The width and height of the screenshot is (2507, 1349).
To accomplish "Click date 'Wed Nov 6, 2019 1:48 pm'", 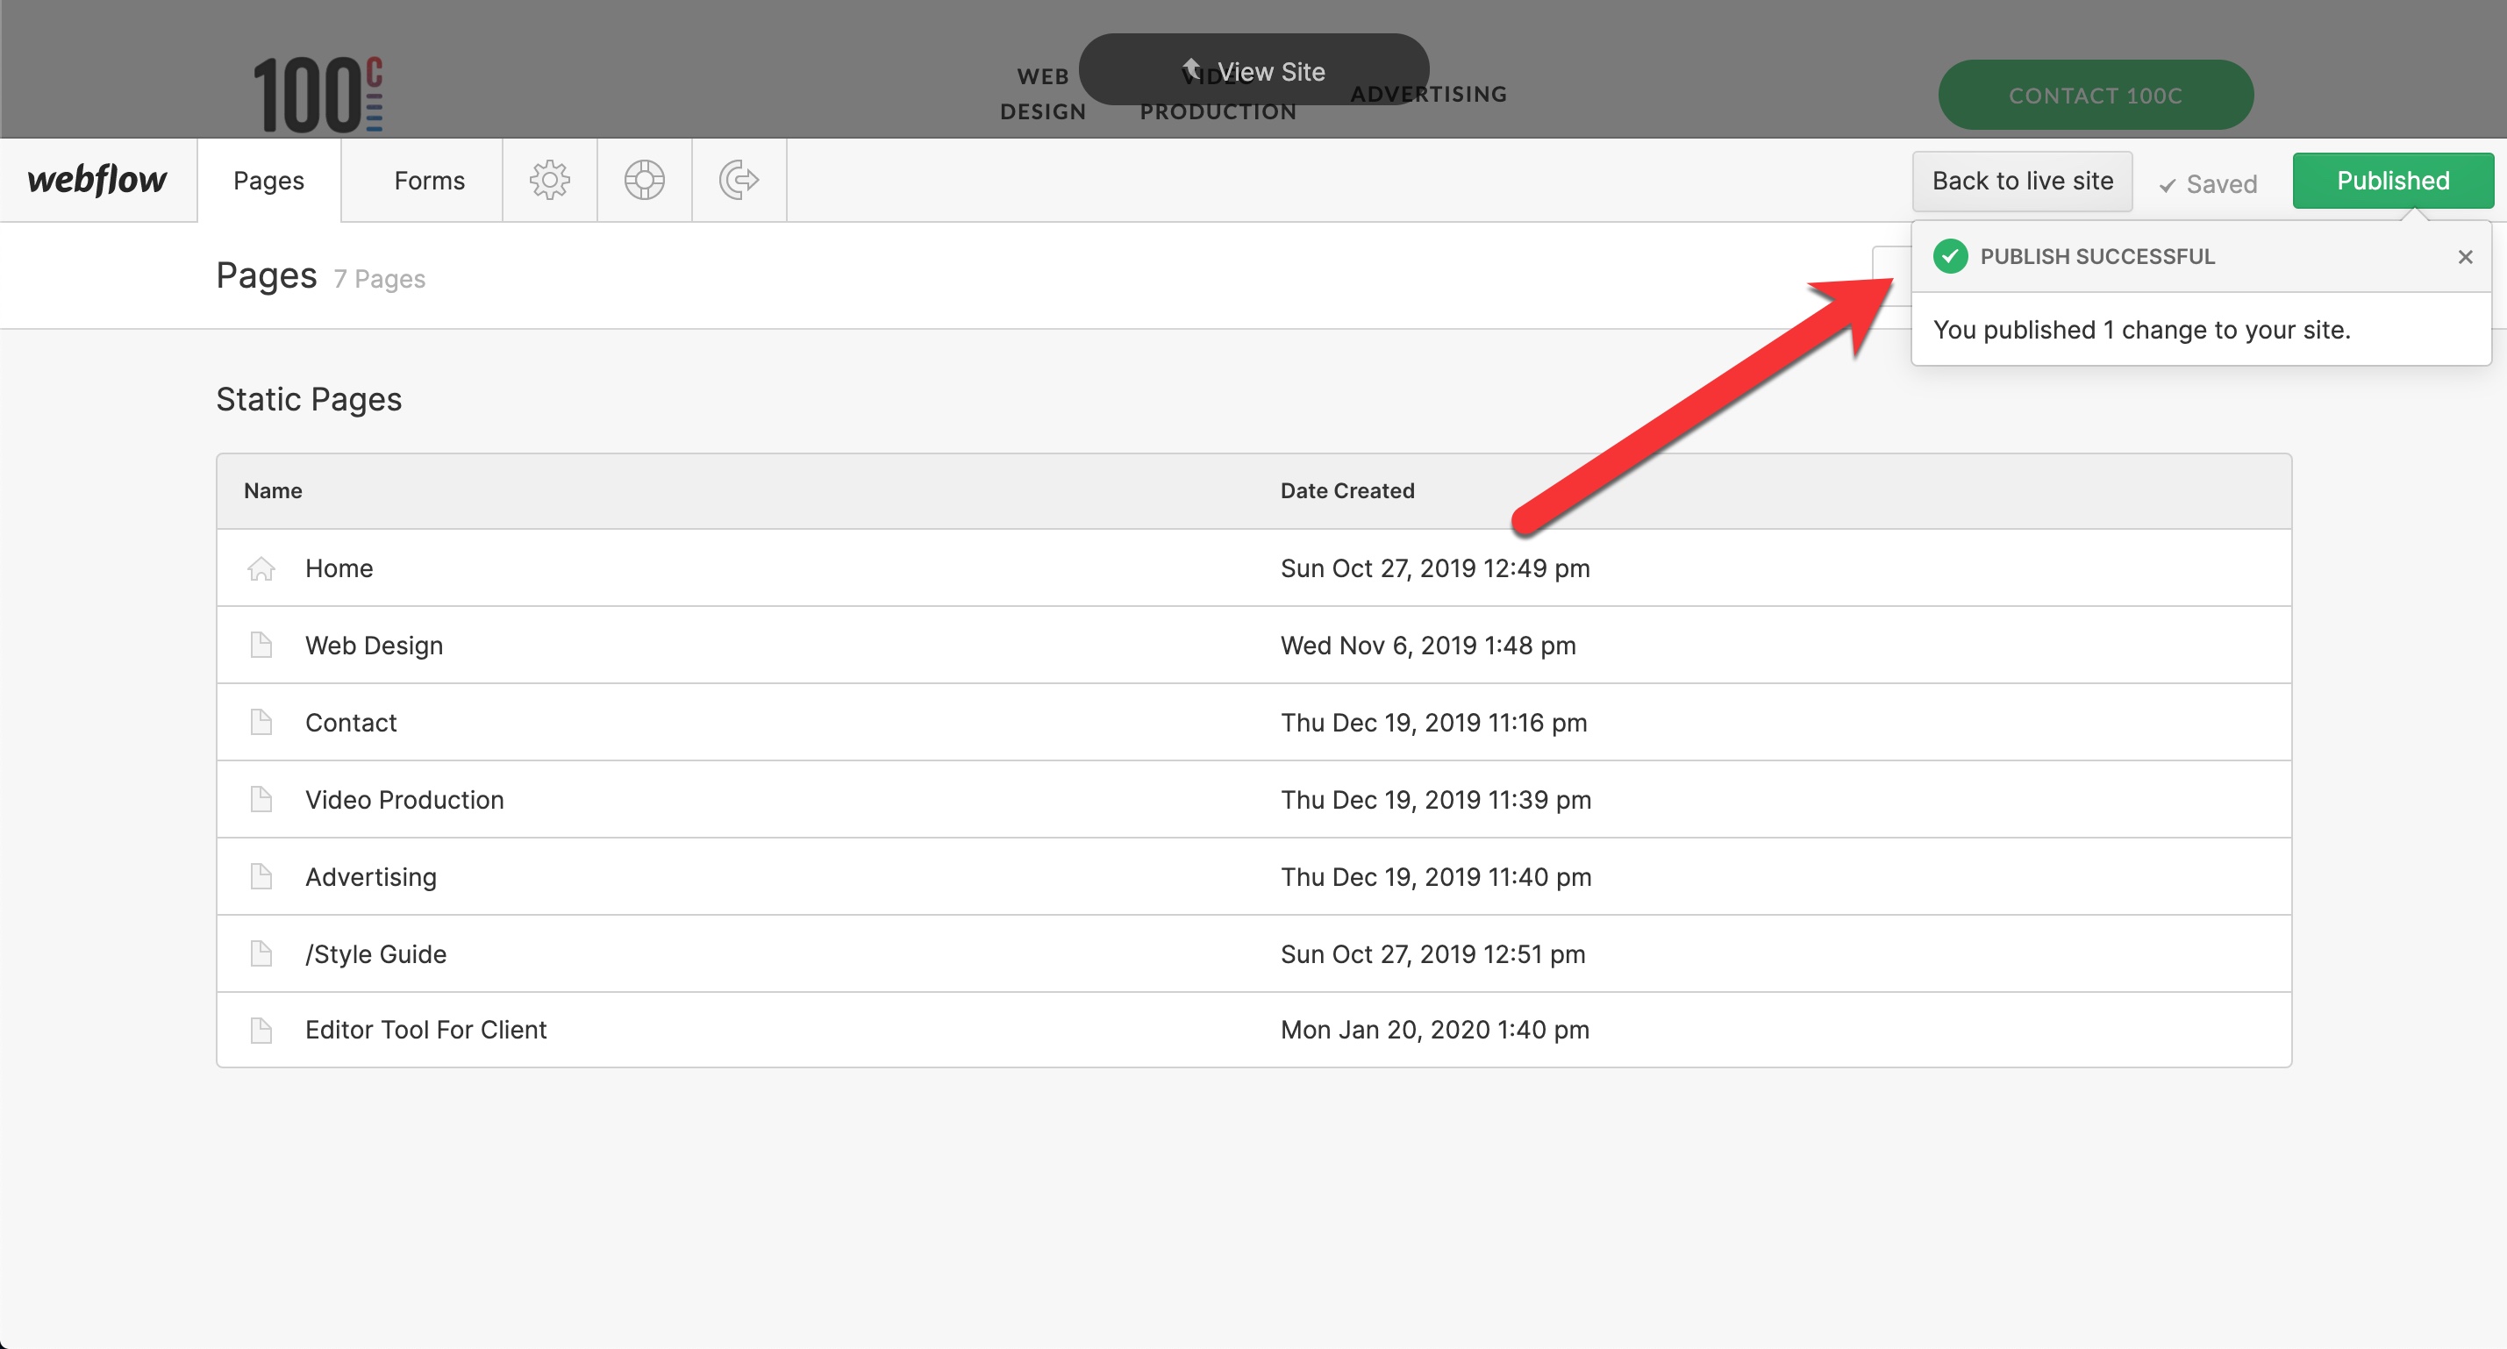I will point(1428,646).
